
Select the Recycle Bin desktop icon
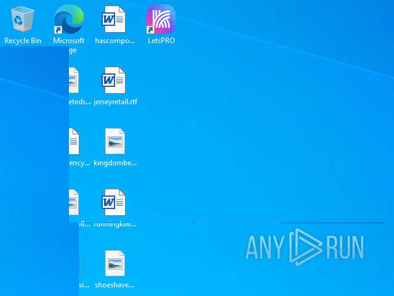(23, 19)
